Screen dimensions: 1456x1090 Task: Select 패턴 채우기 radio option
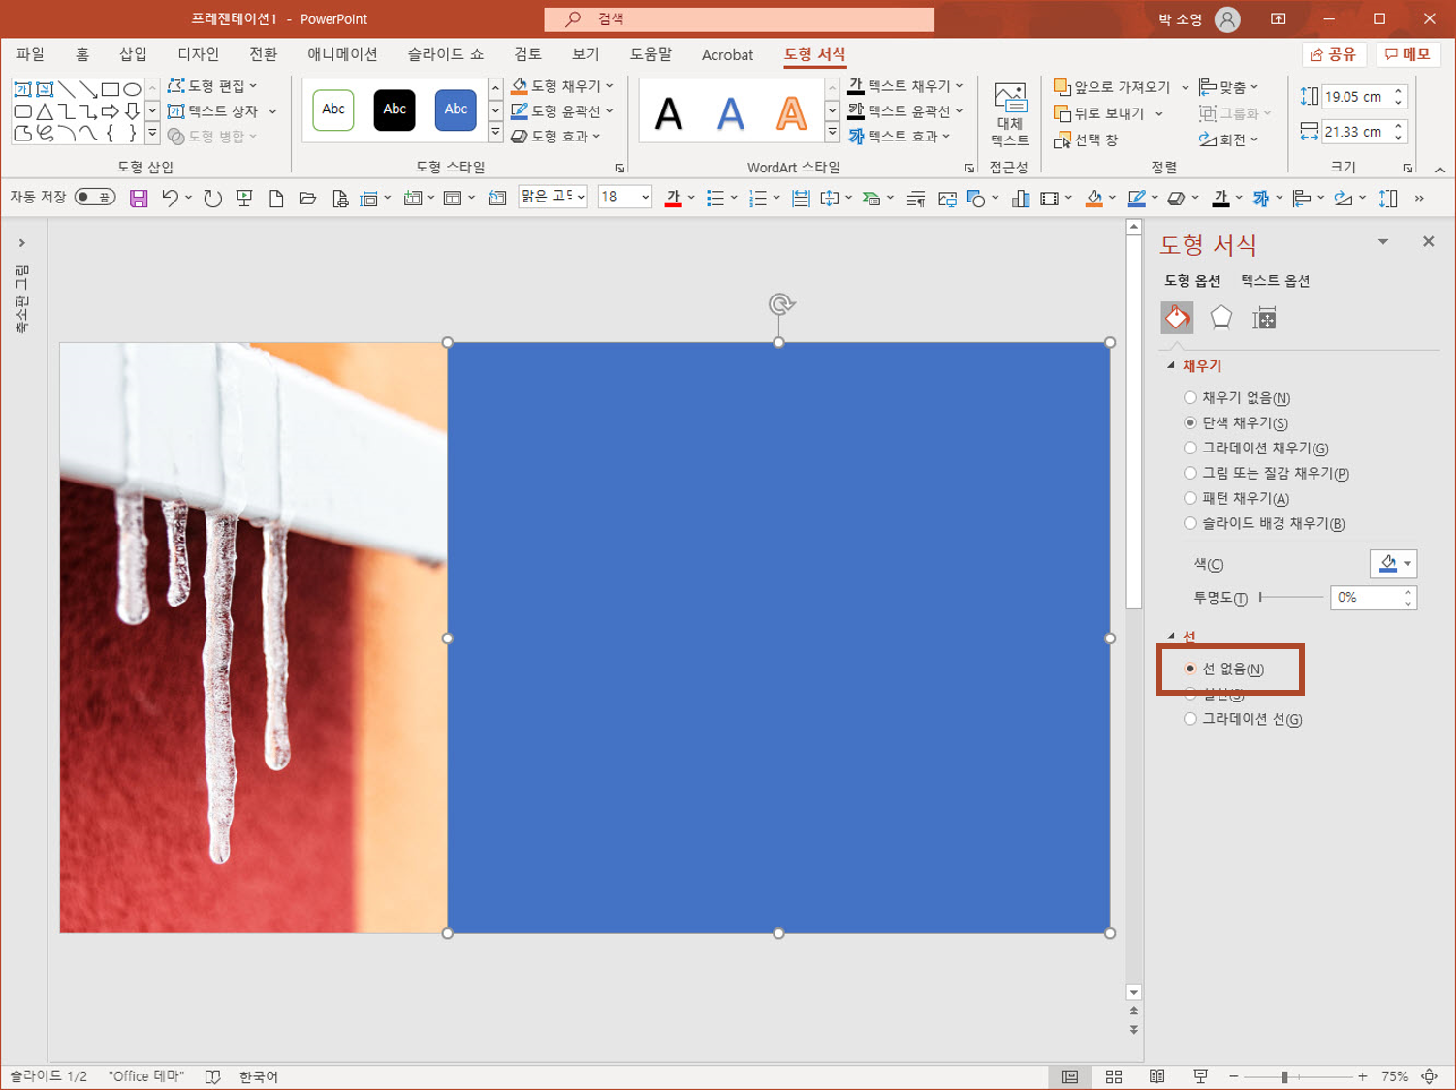tap(1190, 499)
